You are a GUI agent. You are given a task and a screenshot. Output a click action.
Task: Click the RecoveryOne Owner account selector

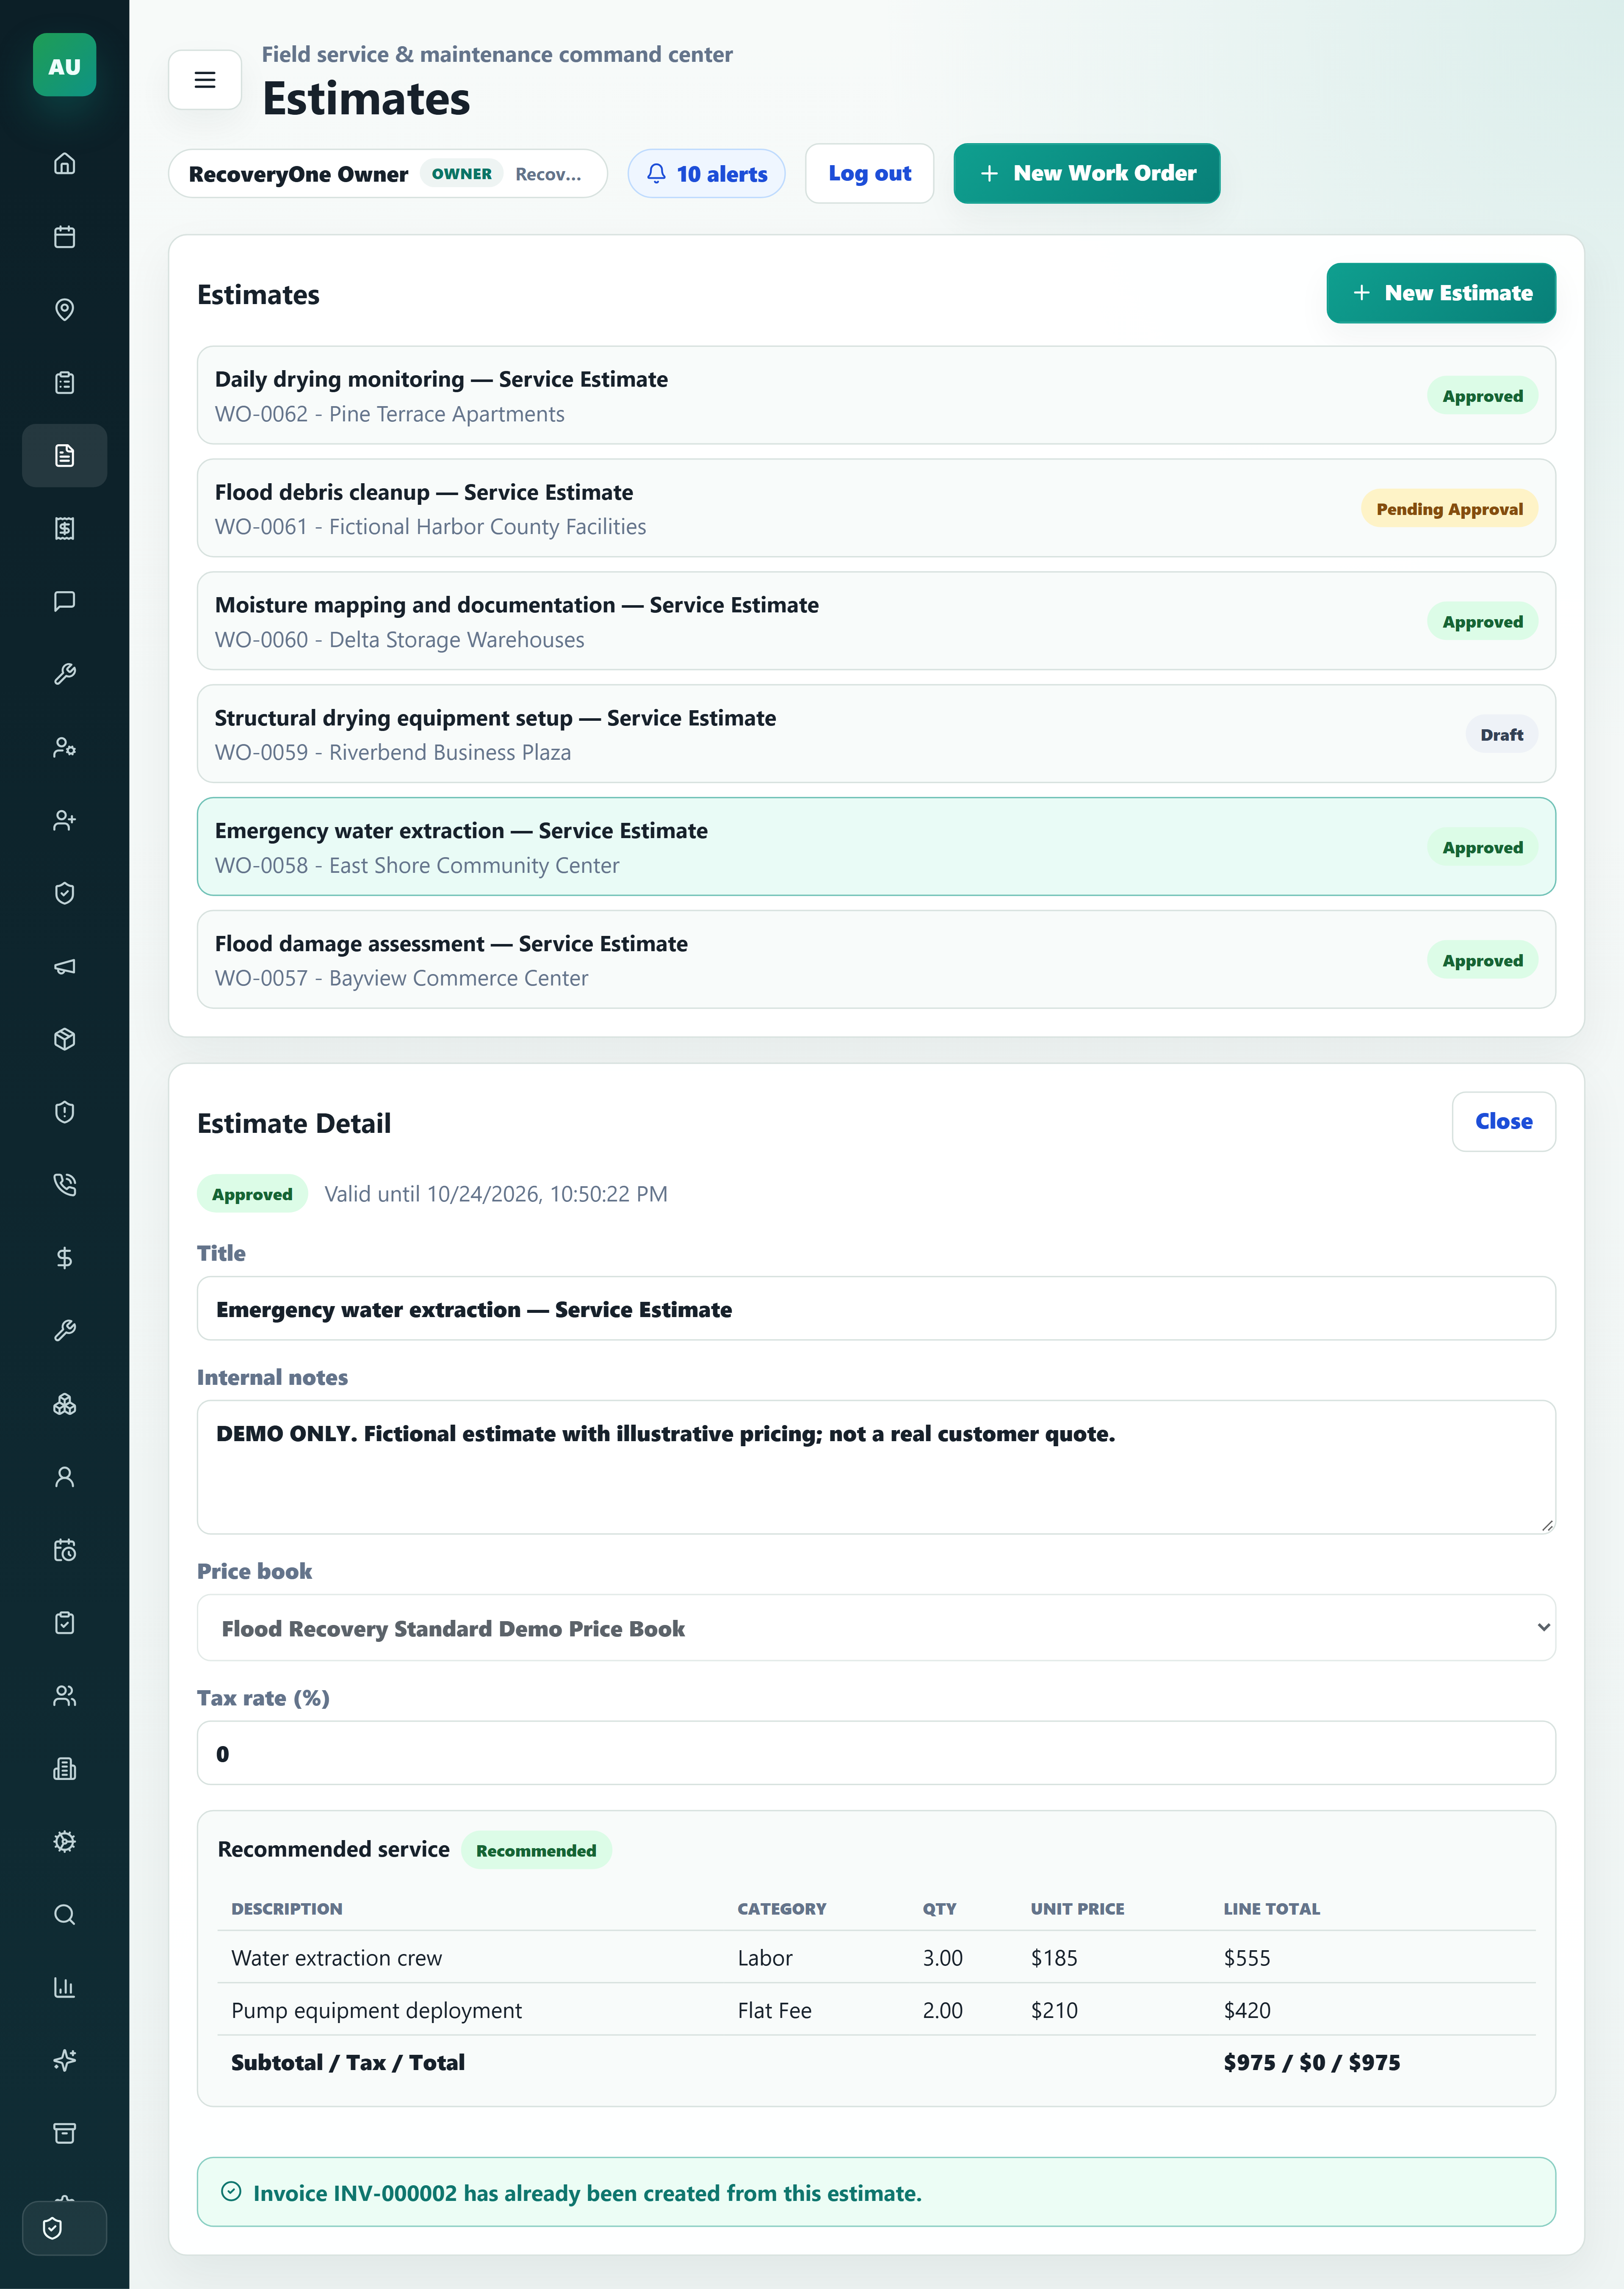(388, 174)
